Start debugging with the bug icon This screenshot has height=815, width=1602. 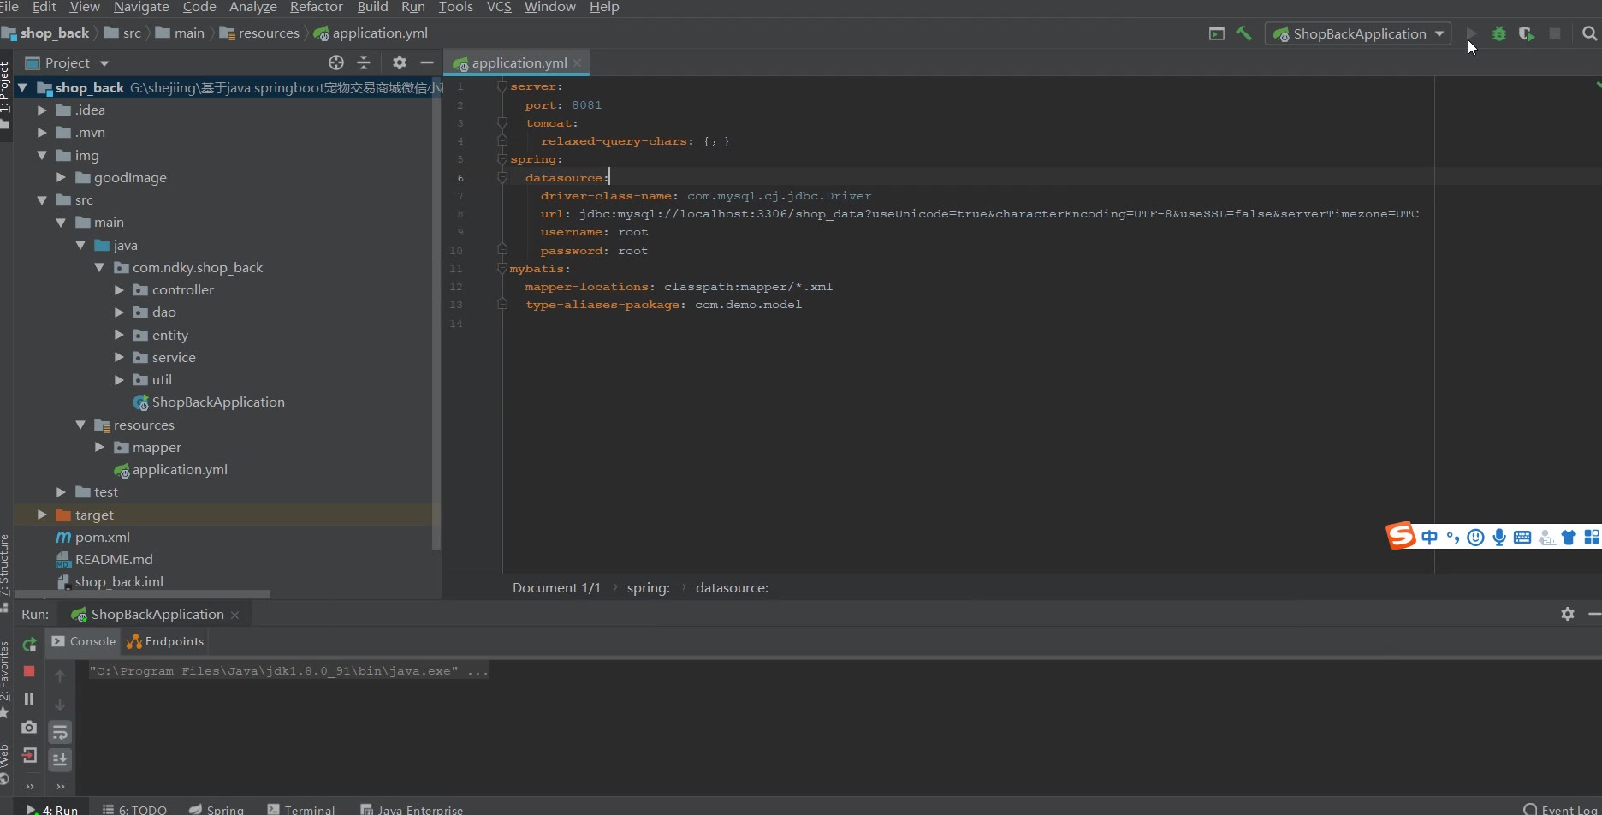coord(1498,33)
